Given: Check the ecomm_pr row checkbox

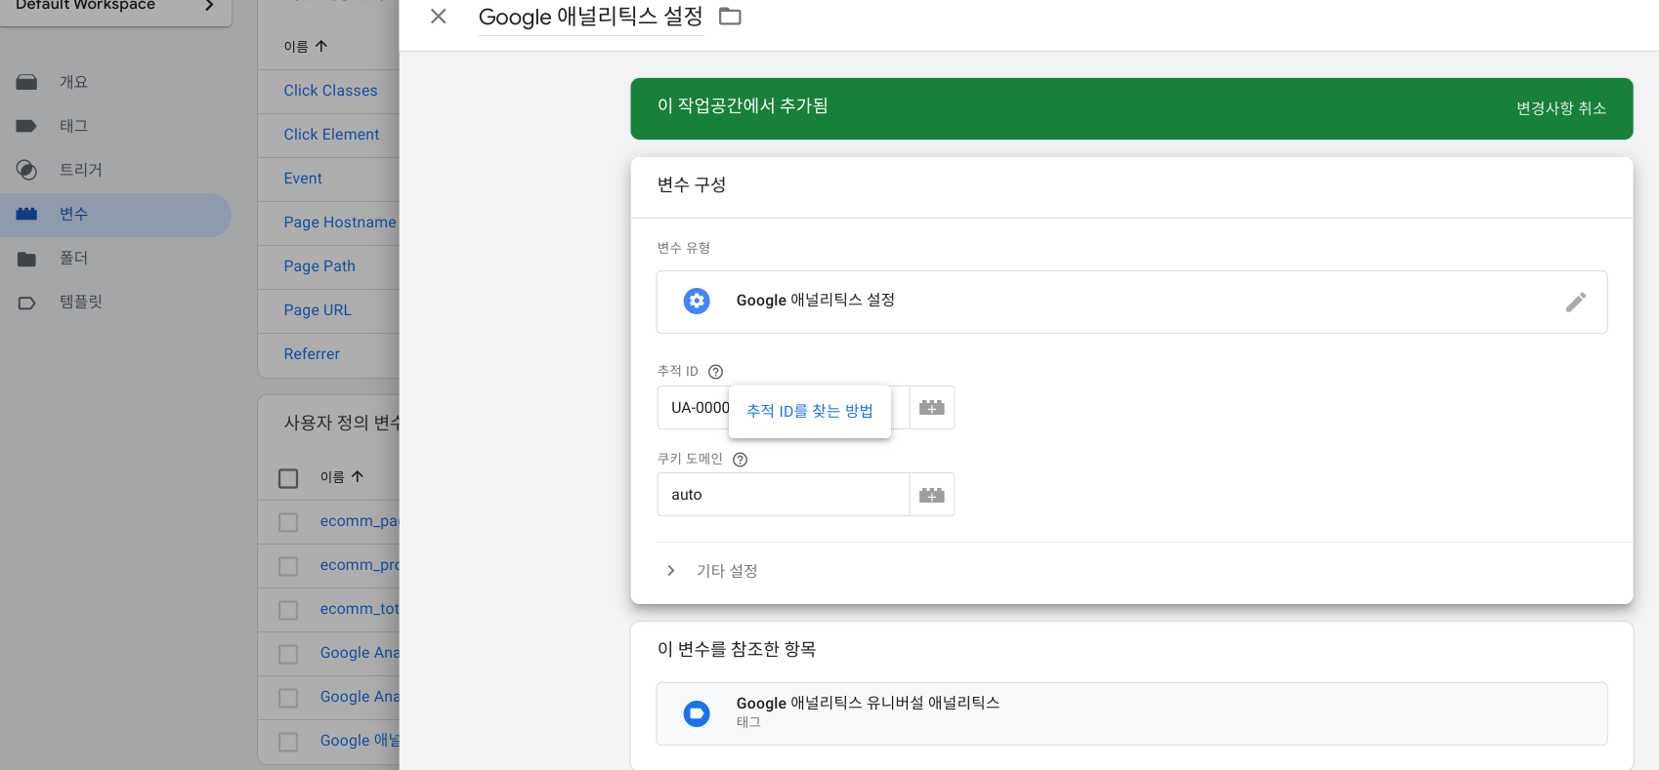Looking at the screenshot, I should pos(288,566).
